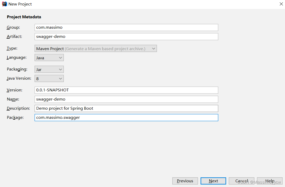Click the Name: label
This screenshot has height=187, width=285.
click(13, 99)
